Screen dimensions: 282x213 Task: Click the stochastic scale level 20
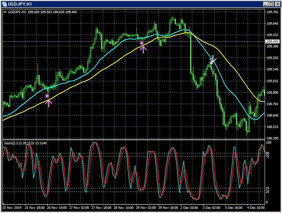tap(267, 191)
